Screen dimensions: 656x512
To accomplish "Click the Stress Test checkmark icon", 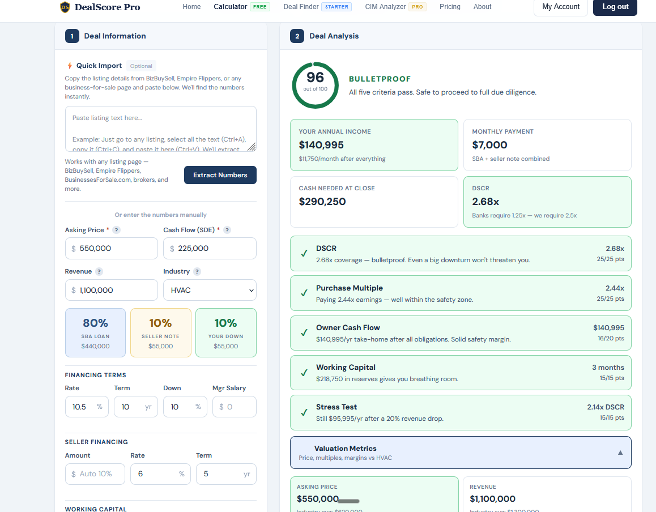I will (304, 411).
